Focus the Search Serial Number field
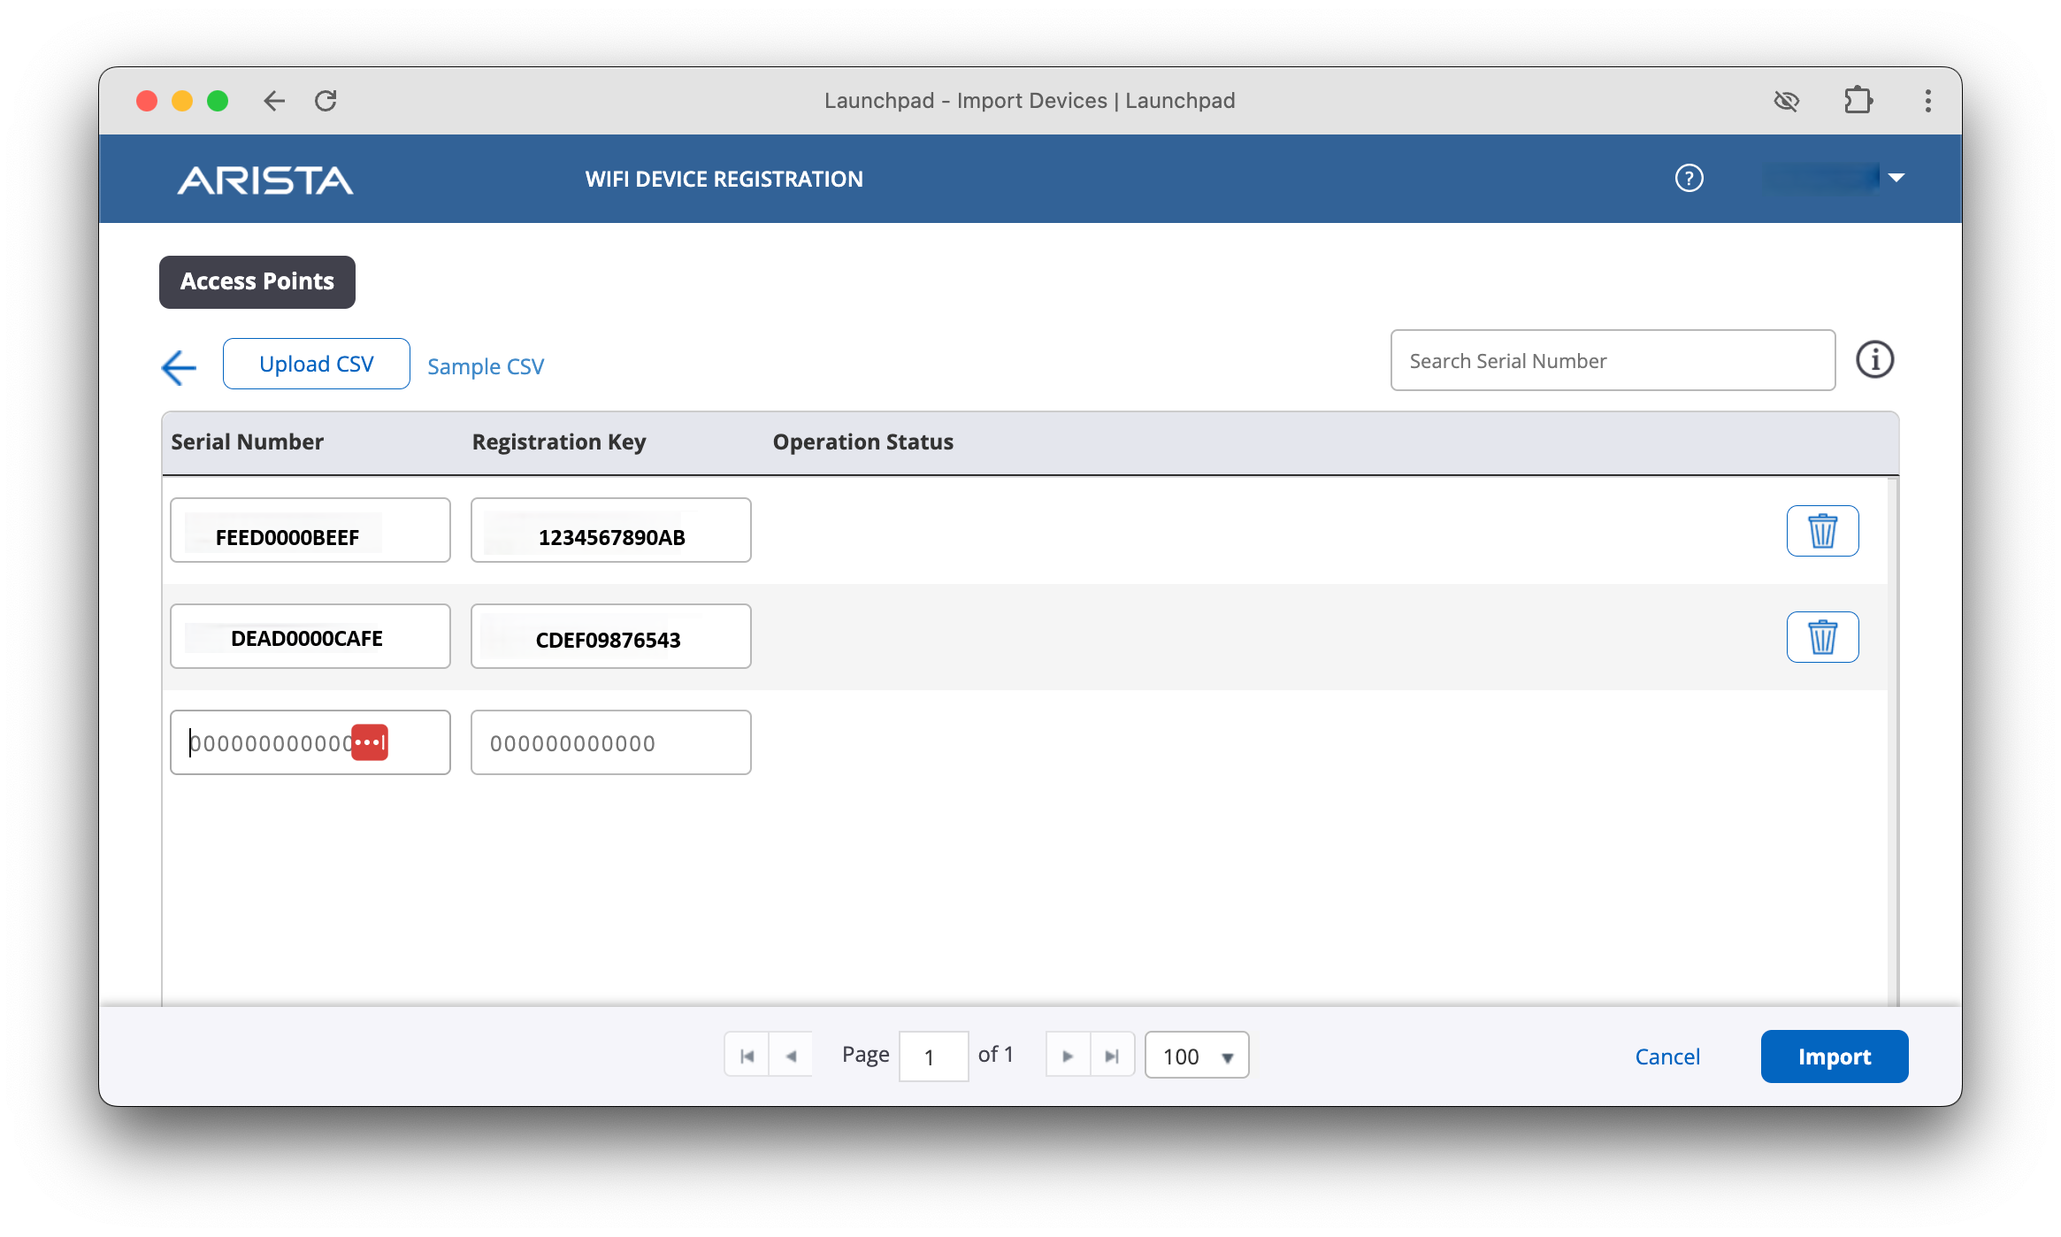The width and height of the screenshot is (2061, 1237). [x=1613, y=360]
